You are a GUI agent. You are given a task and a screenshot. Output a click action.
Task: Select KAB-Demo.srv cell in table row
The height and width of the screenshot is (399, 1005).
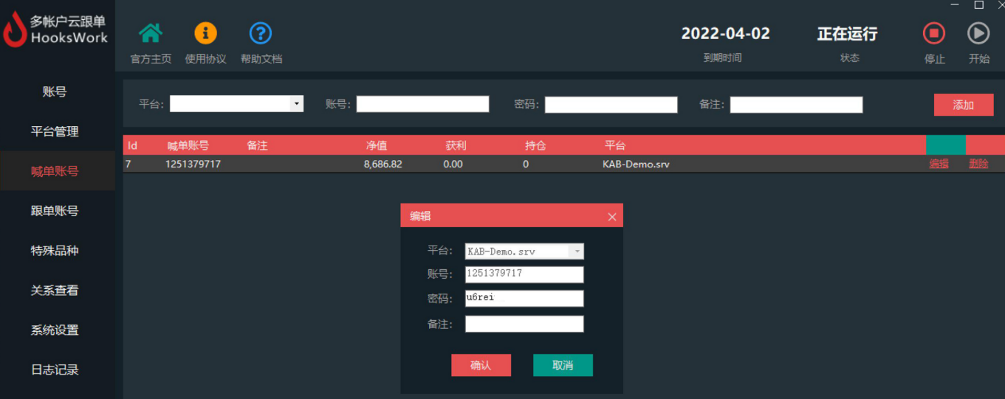tap(636, 164)
